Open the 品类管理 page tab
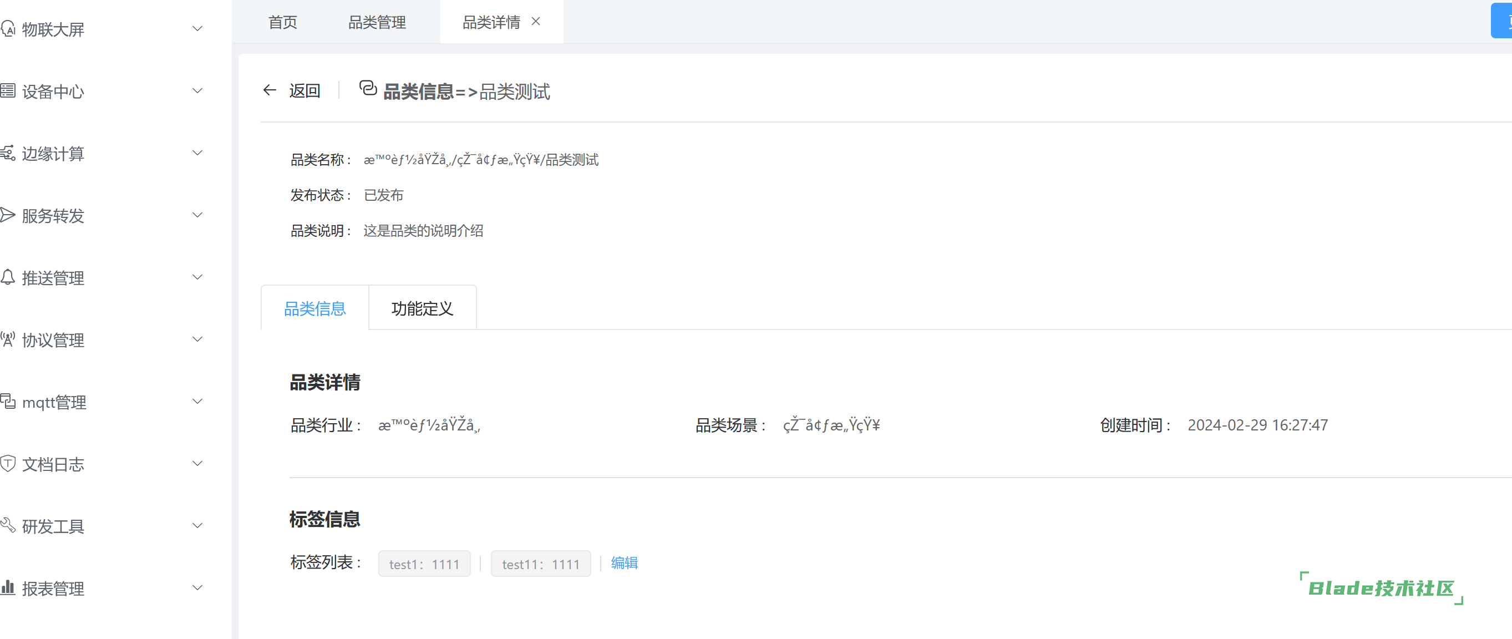The image size is (1512, 639). tap(377, 22)
